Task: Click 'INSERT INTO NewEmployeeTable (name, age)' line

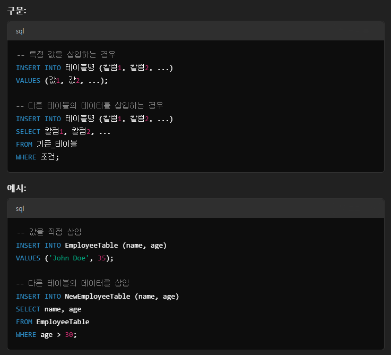Action: [98, 297]
